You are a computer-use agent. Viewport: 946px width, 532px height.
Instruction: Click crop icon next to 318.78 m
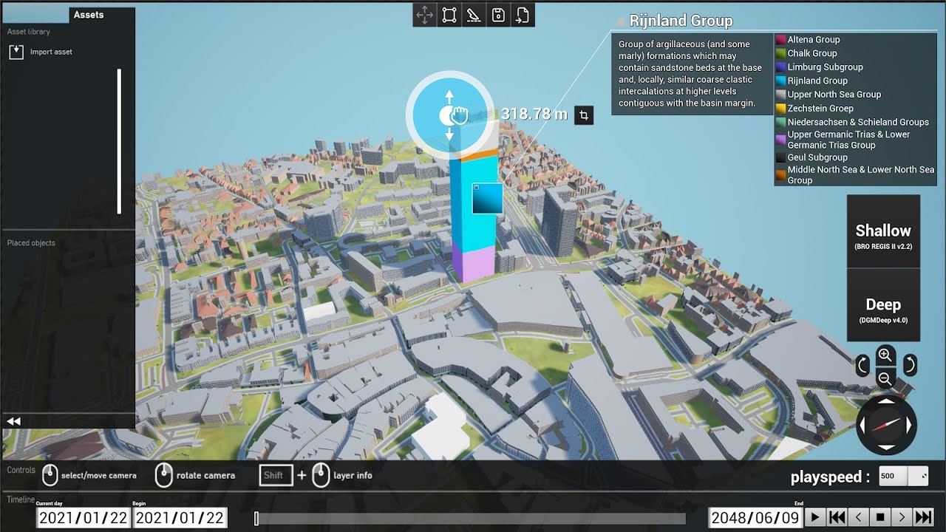[x=584, y=115]
